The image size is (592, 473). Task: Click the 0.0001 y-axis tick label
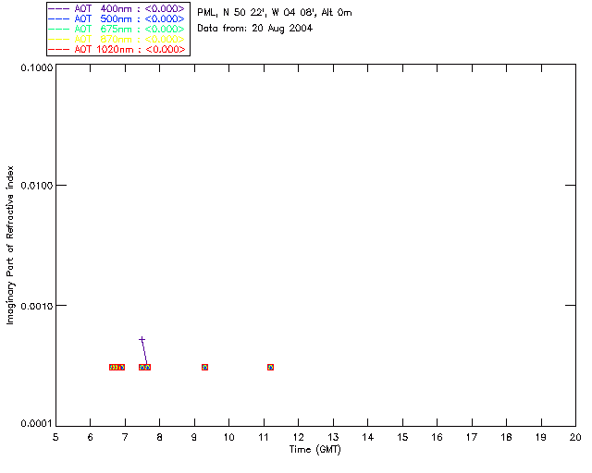(x=37, y=424)
